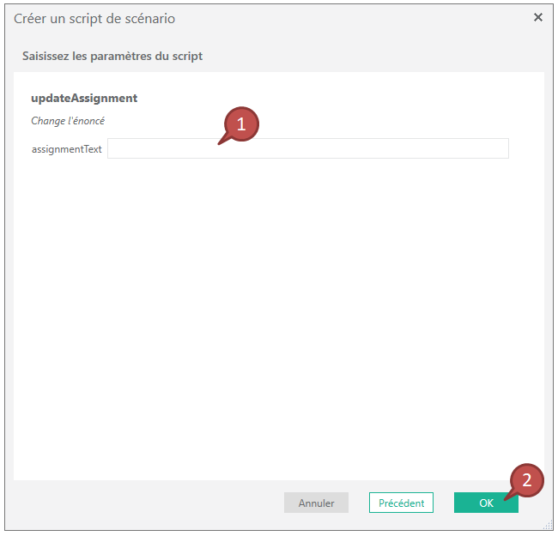Select the updateAssignment script name

tap(84, 98)
